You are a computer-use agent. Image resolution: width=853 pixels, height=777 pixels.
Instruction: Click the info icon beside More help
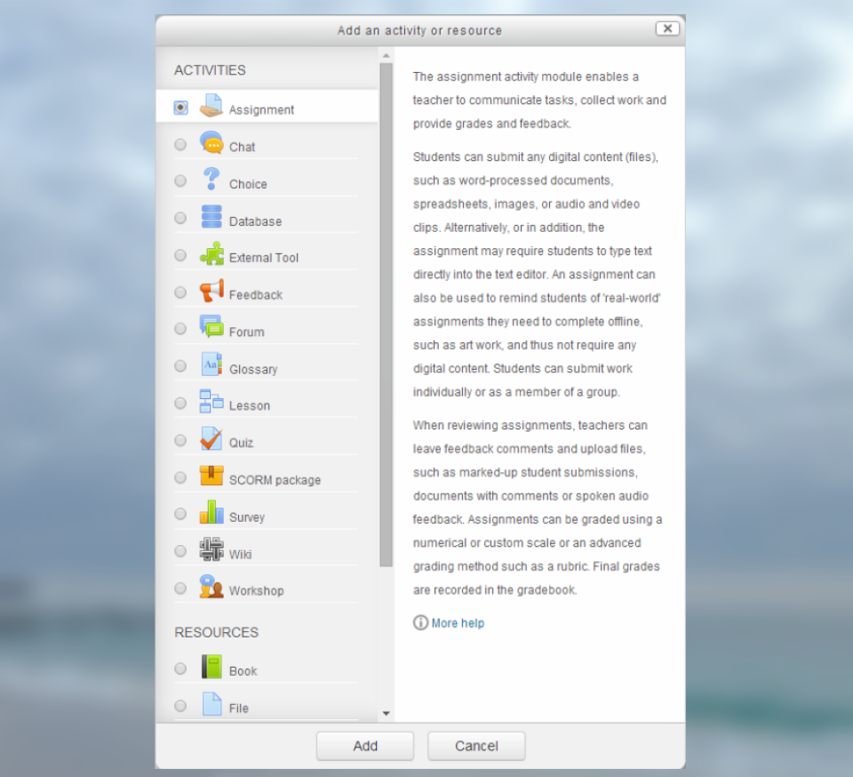(x=420, y=622)
